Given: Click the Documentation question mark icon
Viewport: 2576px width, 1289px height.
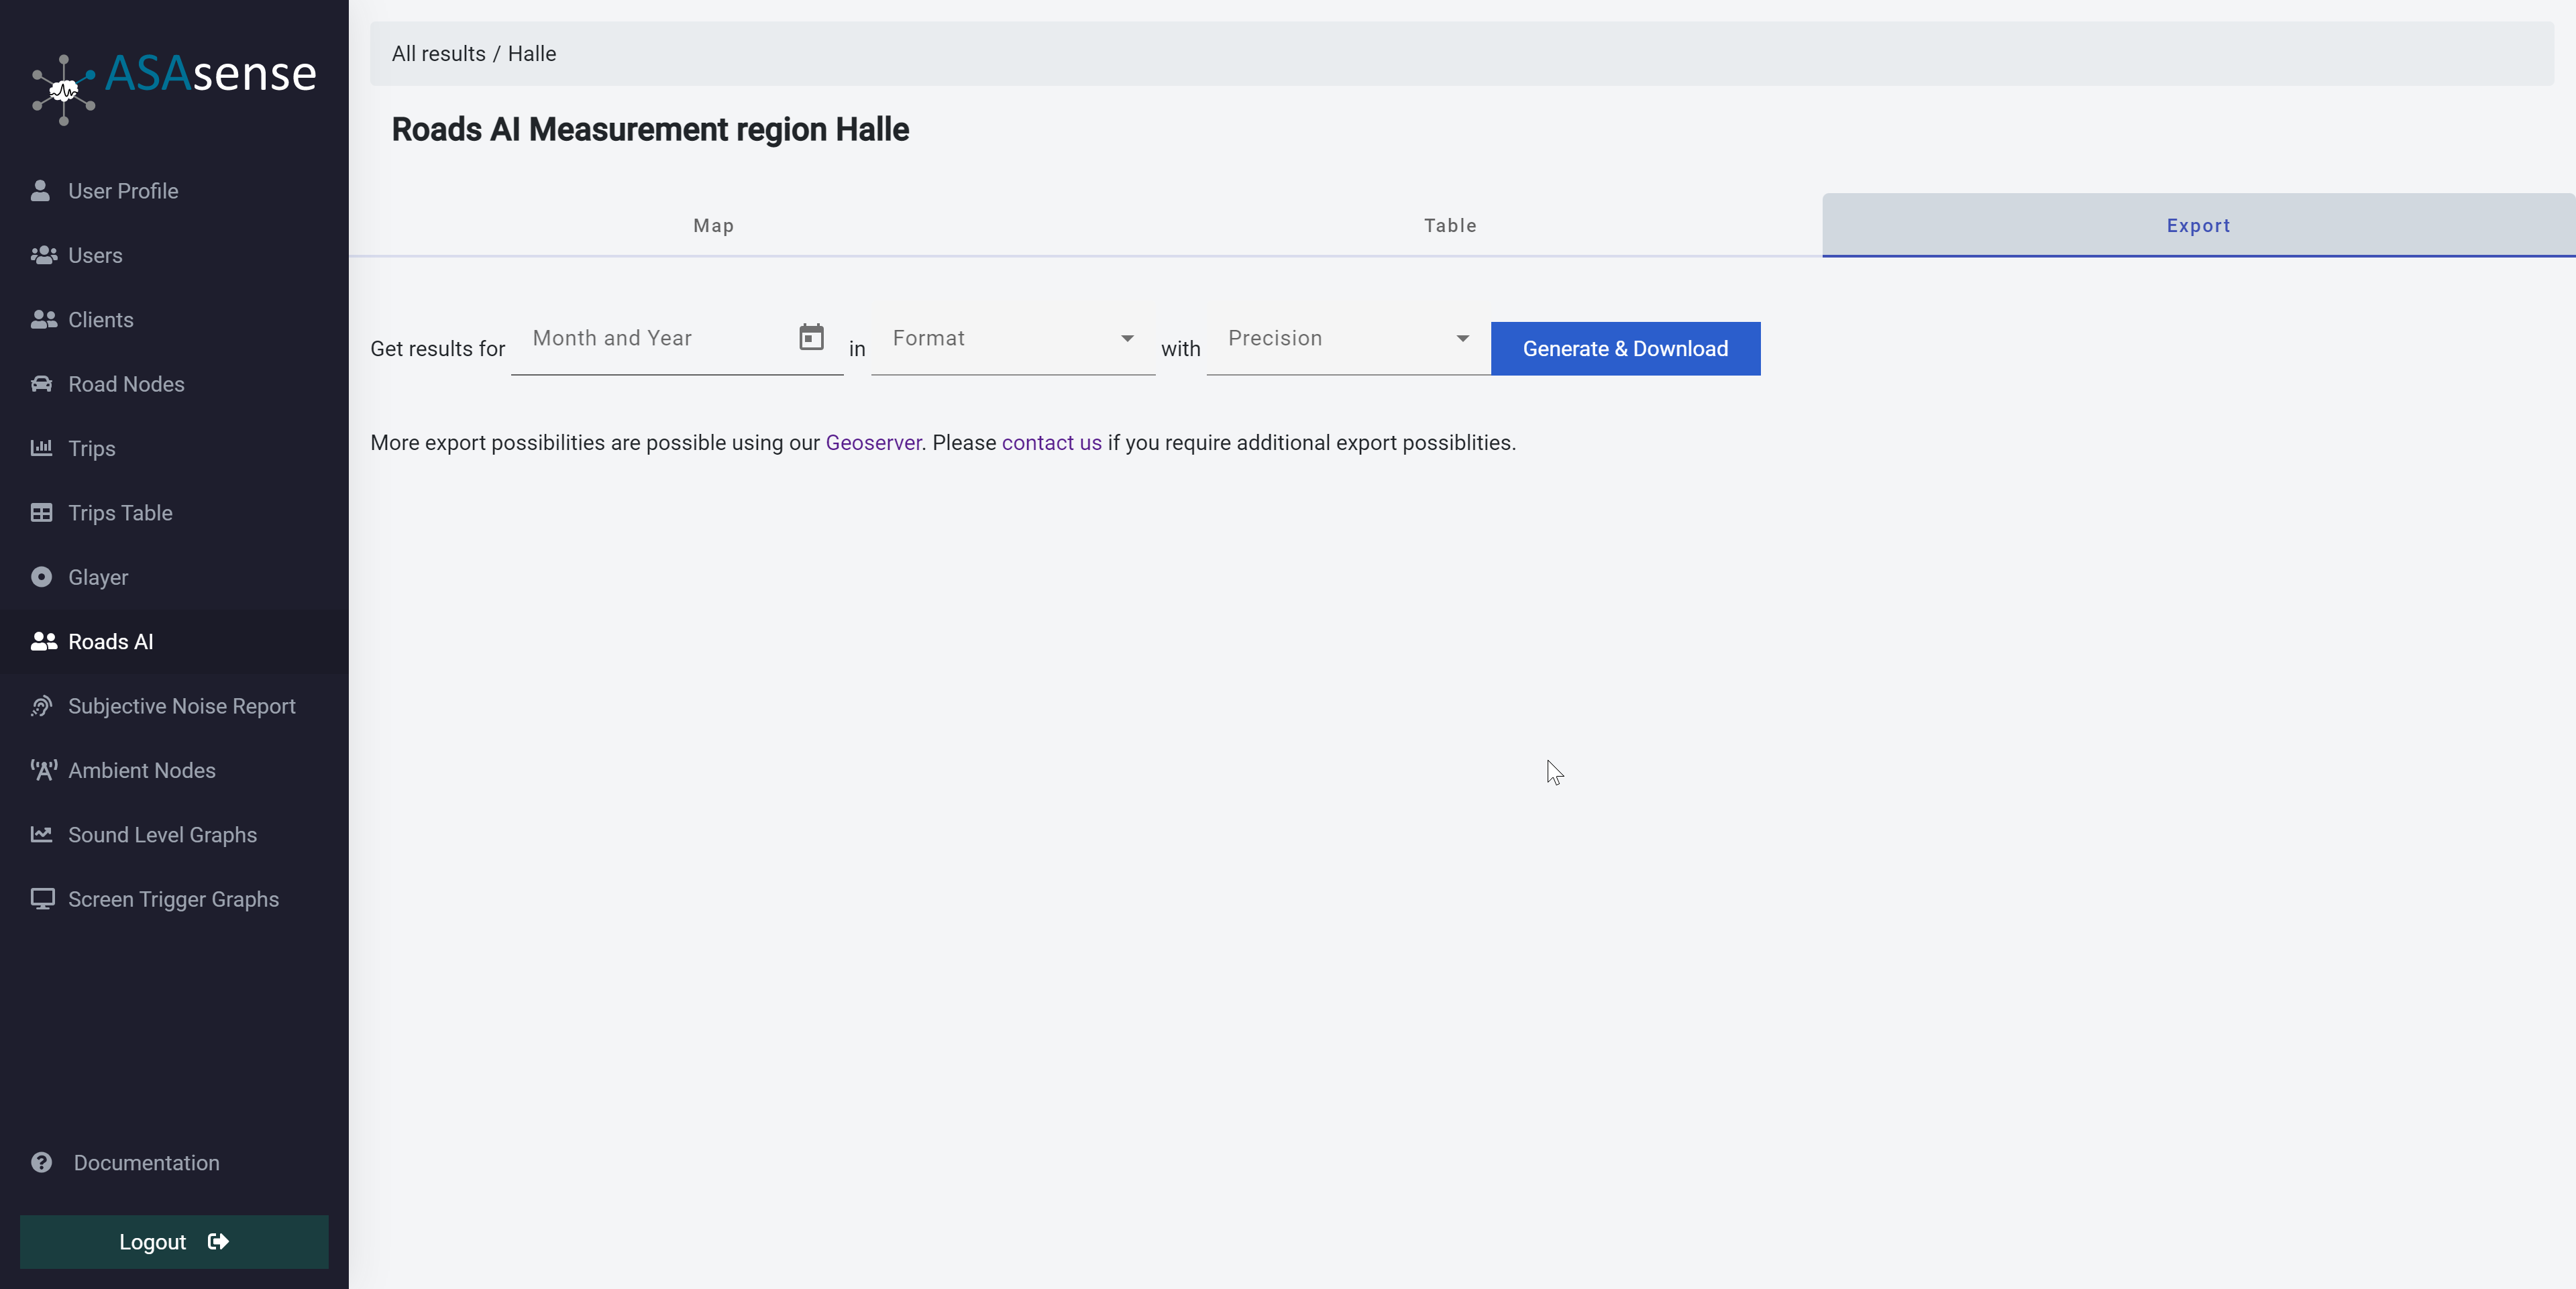Looking at the screenshot, I should (41, 1162).
